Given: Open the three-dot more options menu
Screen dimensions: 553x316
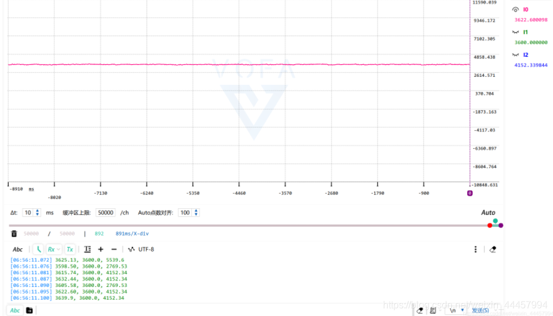Looking at the screenshot, I should 476,249.
